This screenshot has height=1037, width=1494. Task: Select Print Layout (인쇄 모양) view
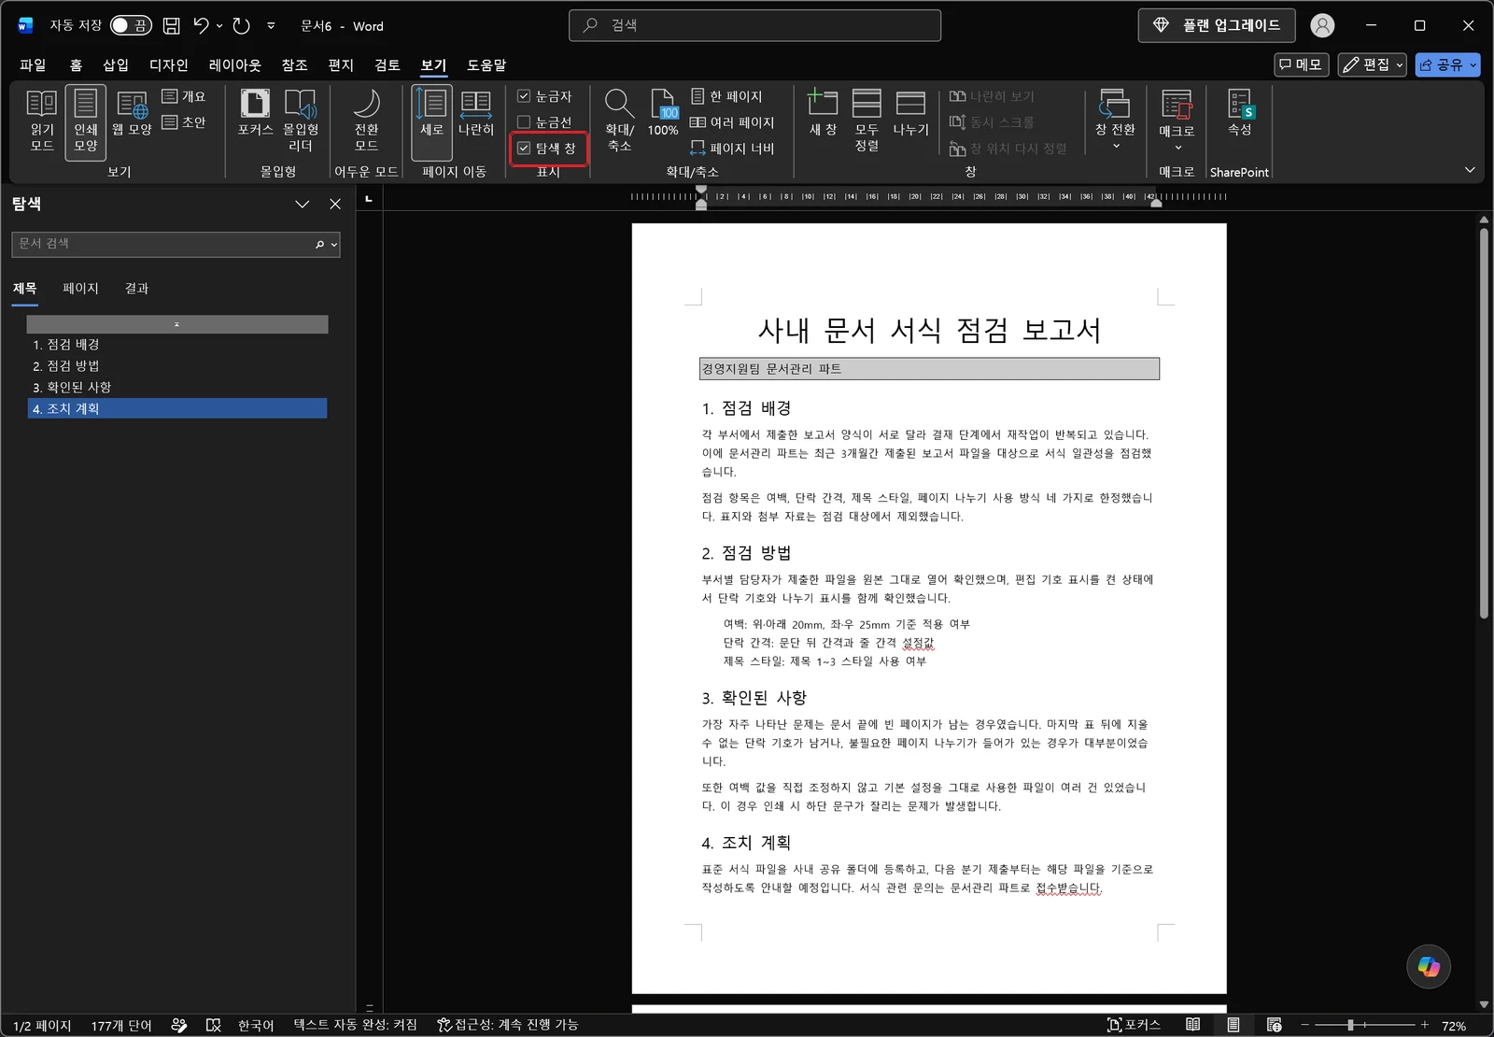point(86,121)
